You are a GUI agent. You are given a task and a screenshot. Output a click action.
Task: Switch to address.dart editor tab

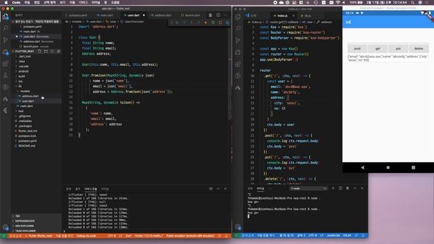click(163, 15)
